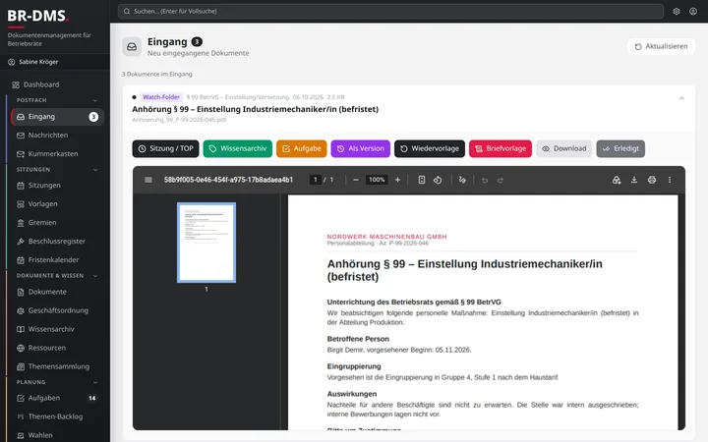Image resolution: width=708 pixels, height=442 pixels.
Task: Open Vorlagen in sidebar
Action: point(57,204)
